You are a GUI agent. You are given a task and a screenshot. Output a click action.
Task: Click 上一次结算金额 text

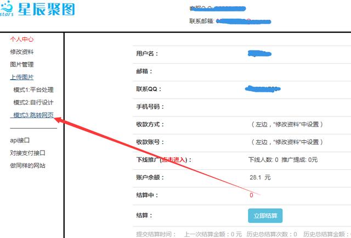(213, 234)
